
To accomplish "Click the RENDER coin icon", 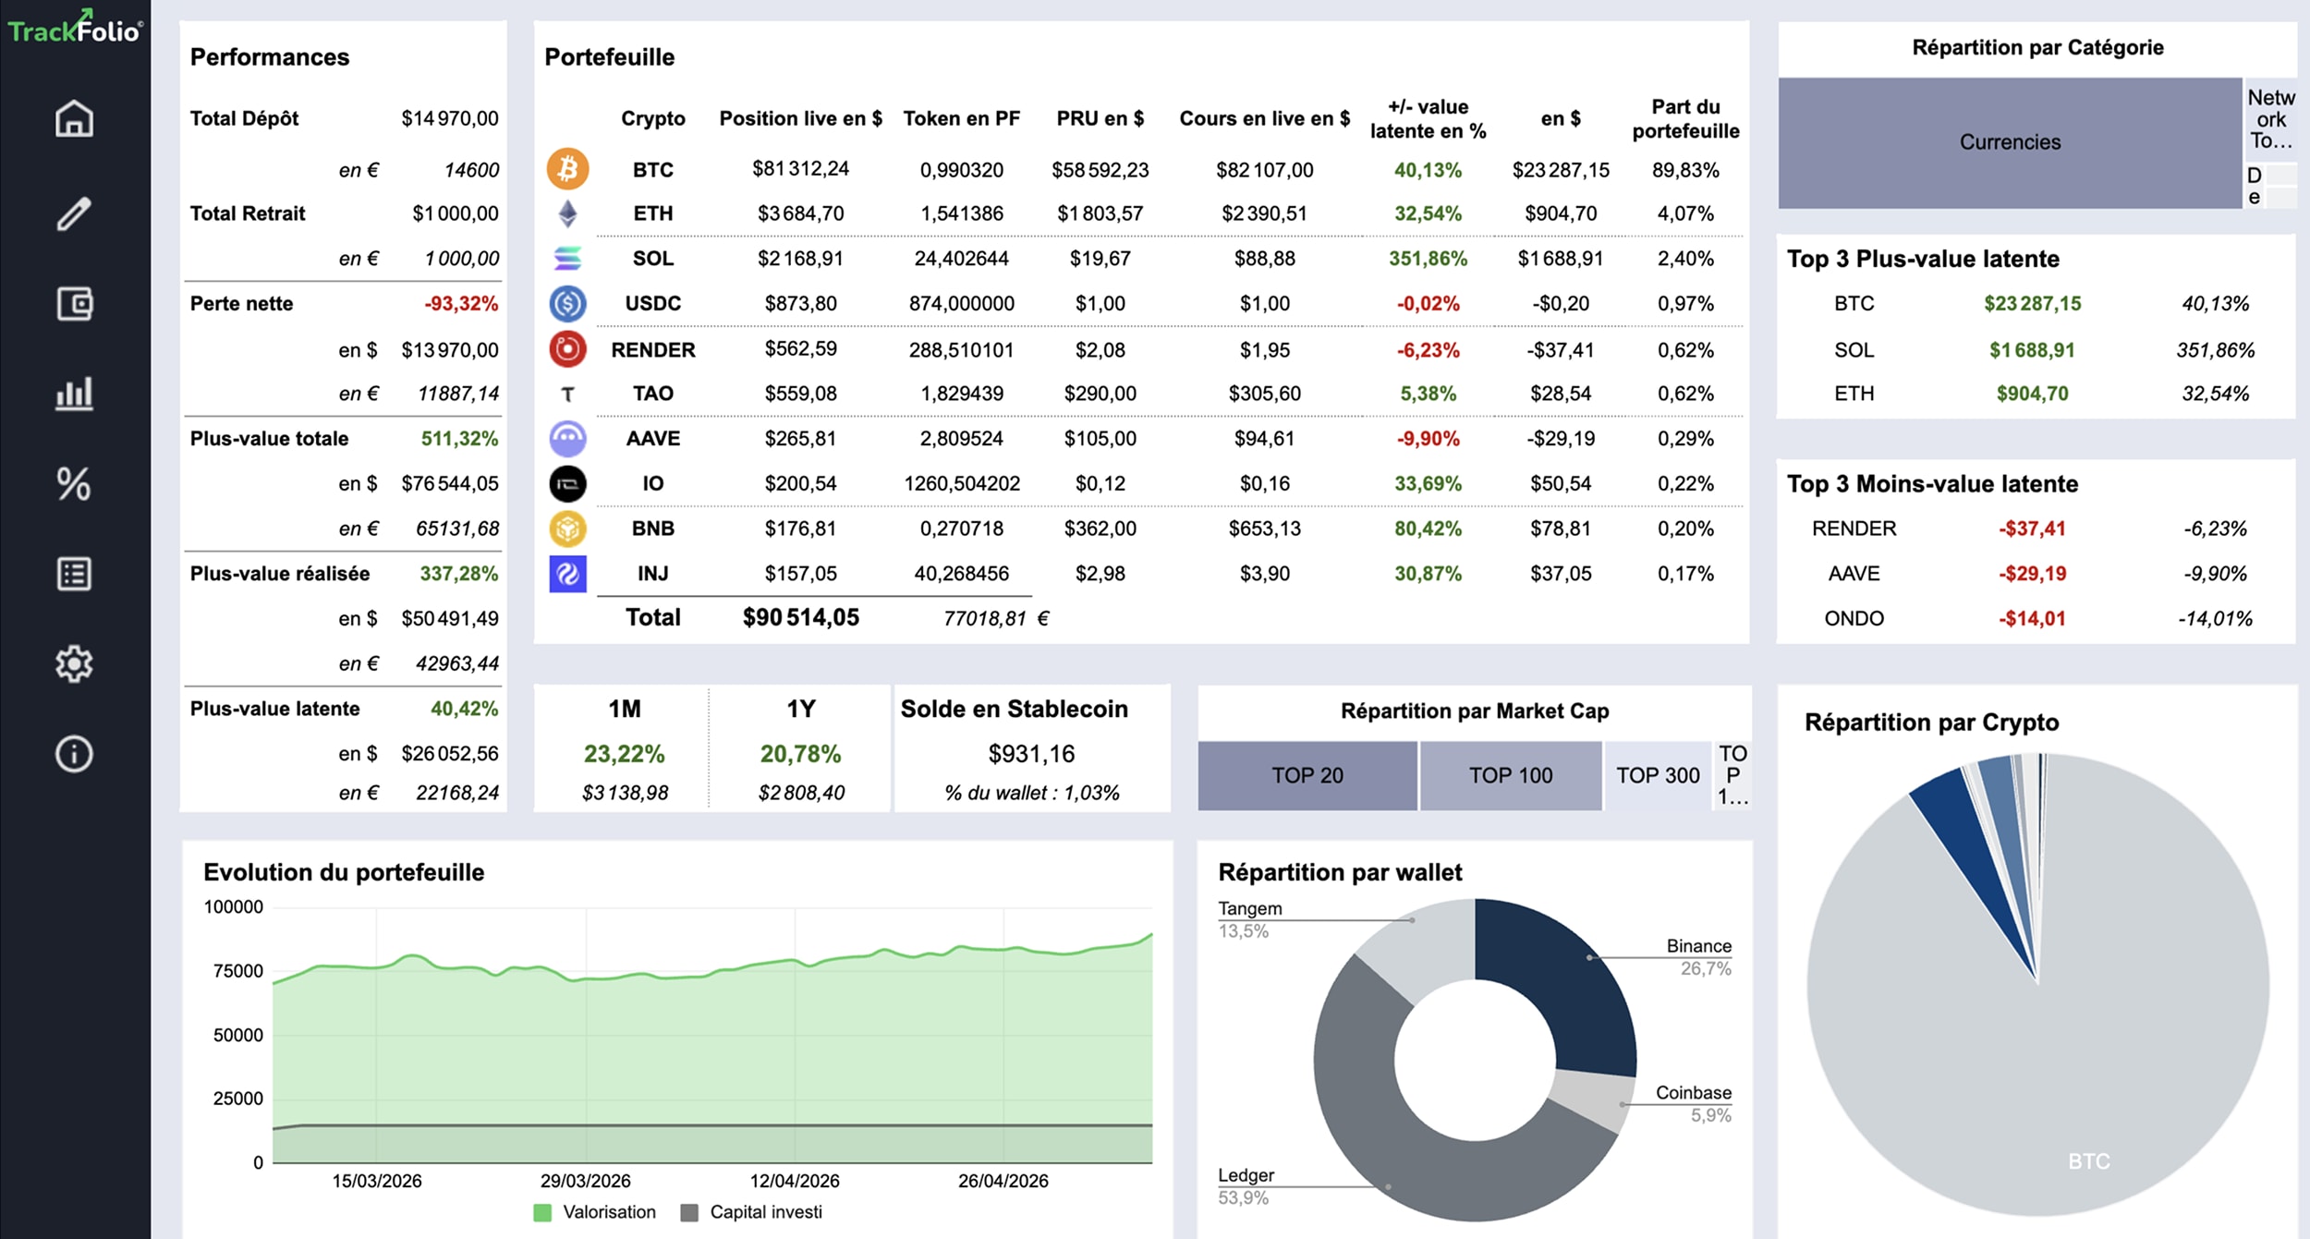I will click(x=567, y=349).
